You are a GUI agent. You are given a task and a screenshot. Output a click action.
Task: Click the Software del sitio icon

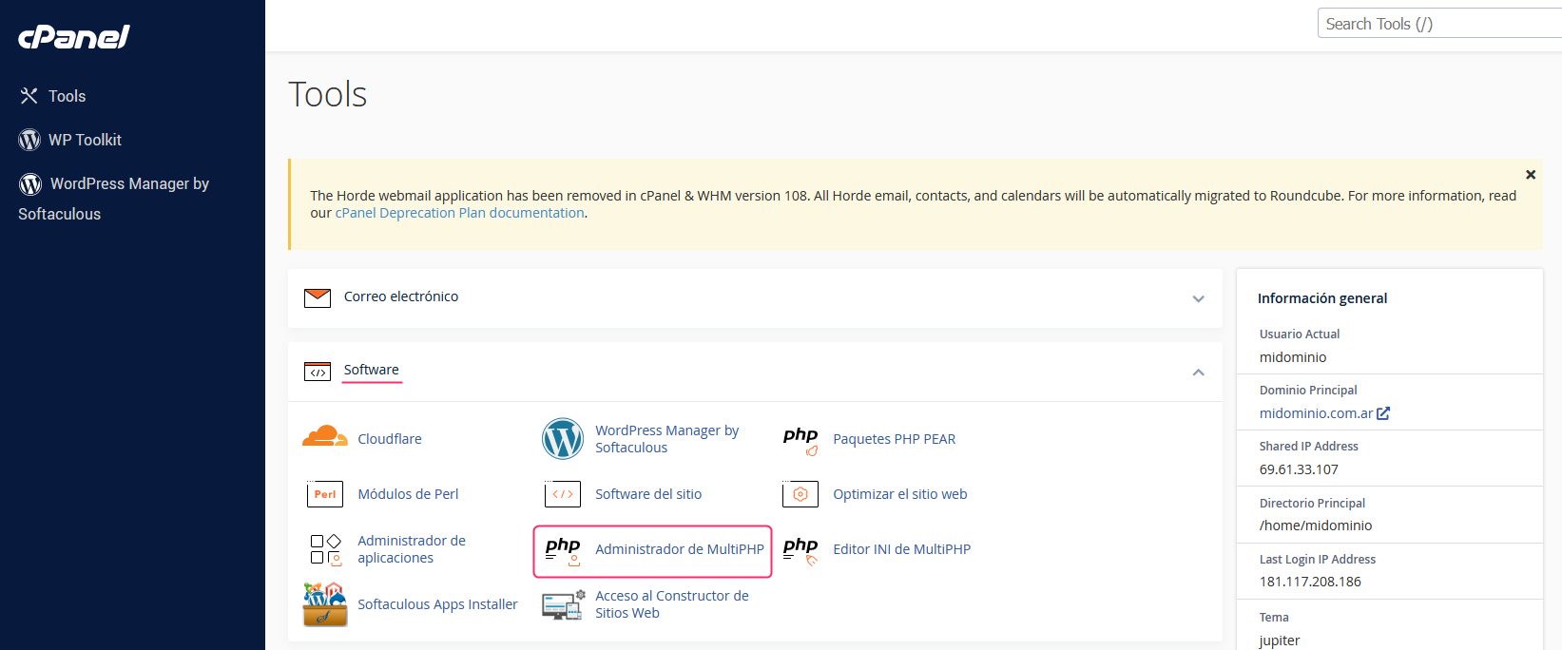point(562,494)
